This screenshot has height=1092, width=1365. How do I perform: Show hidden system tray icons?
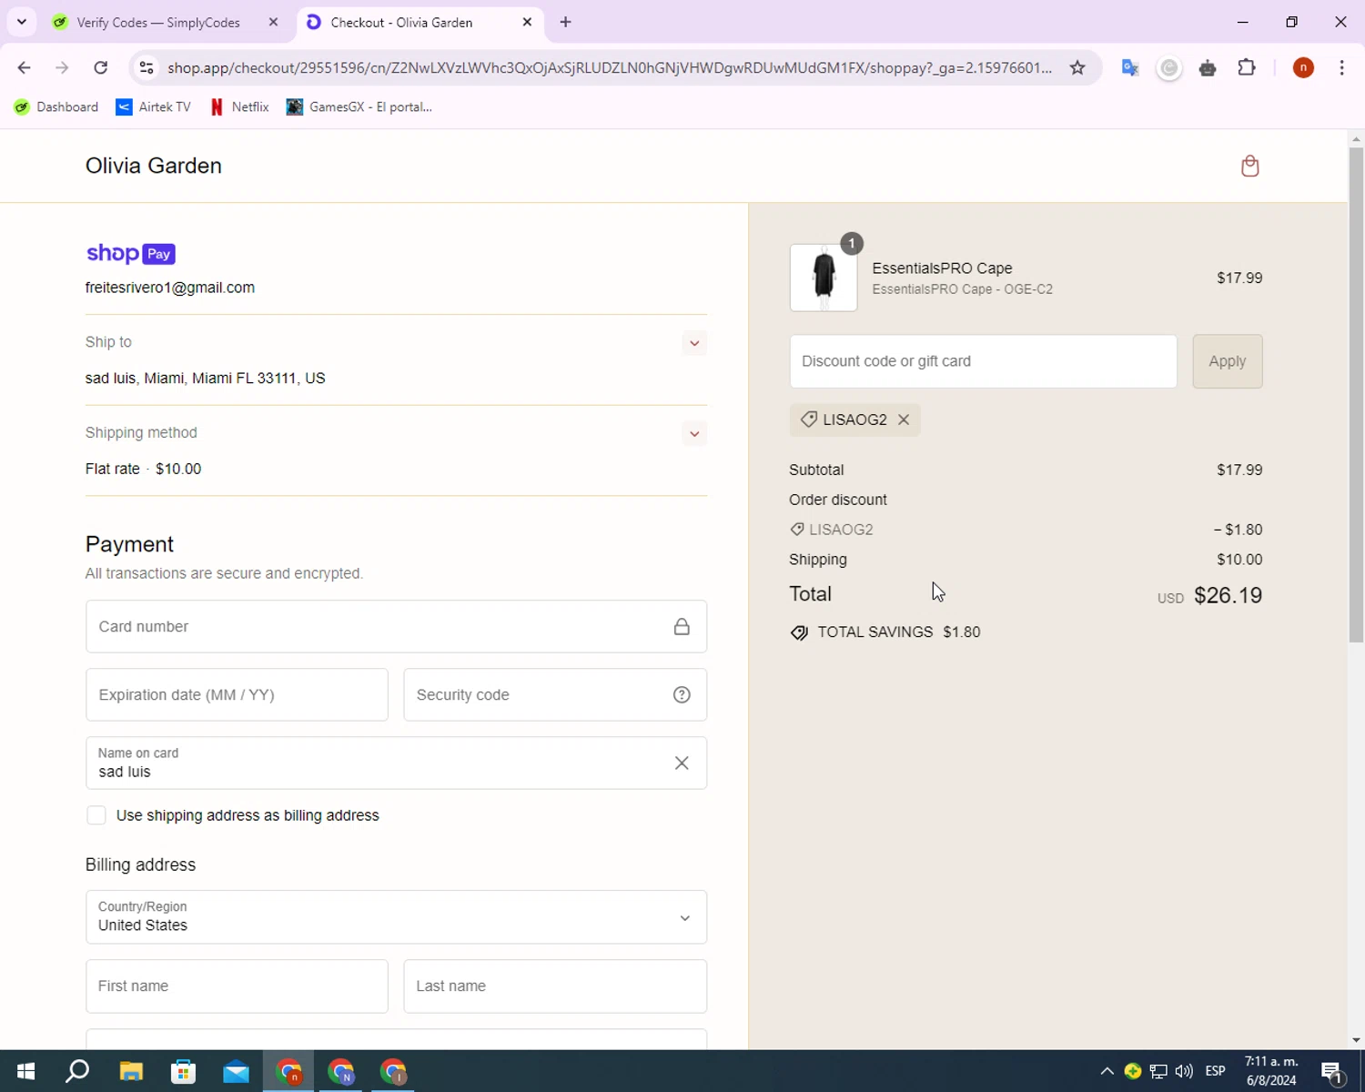[1107, 1072]
